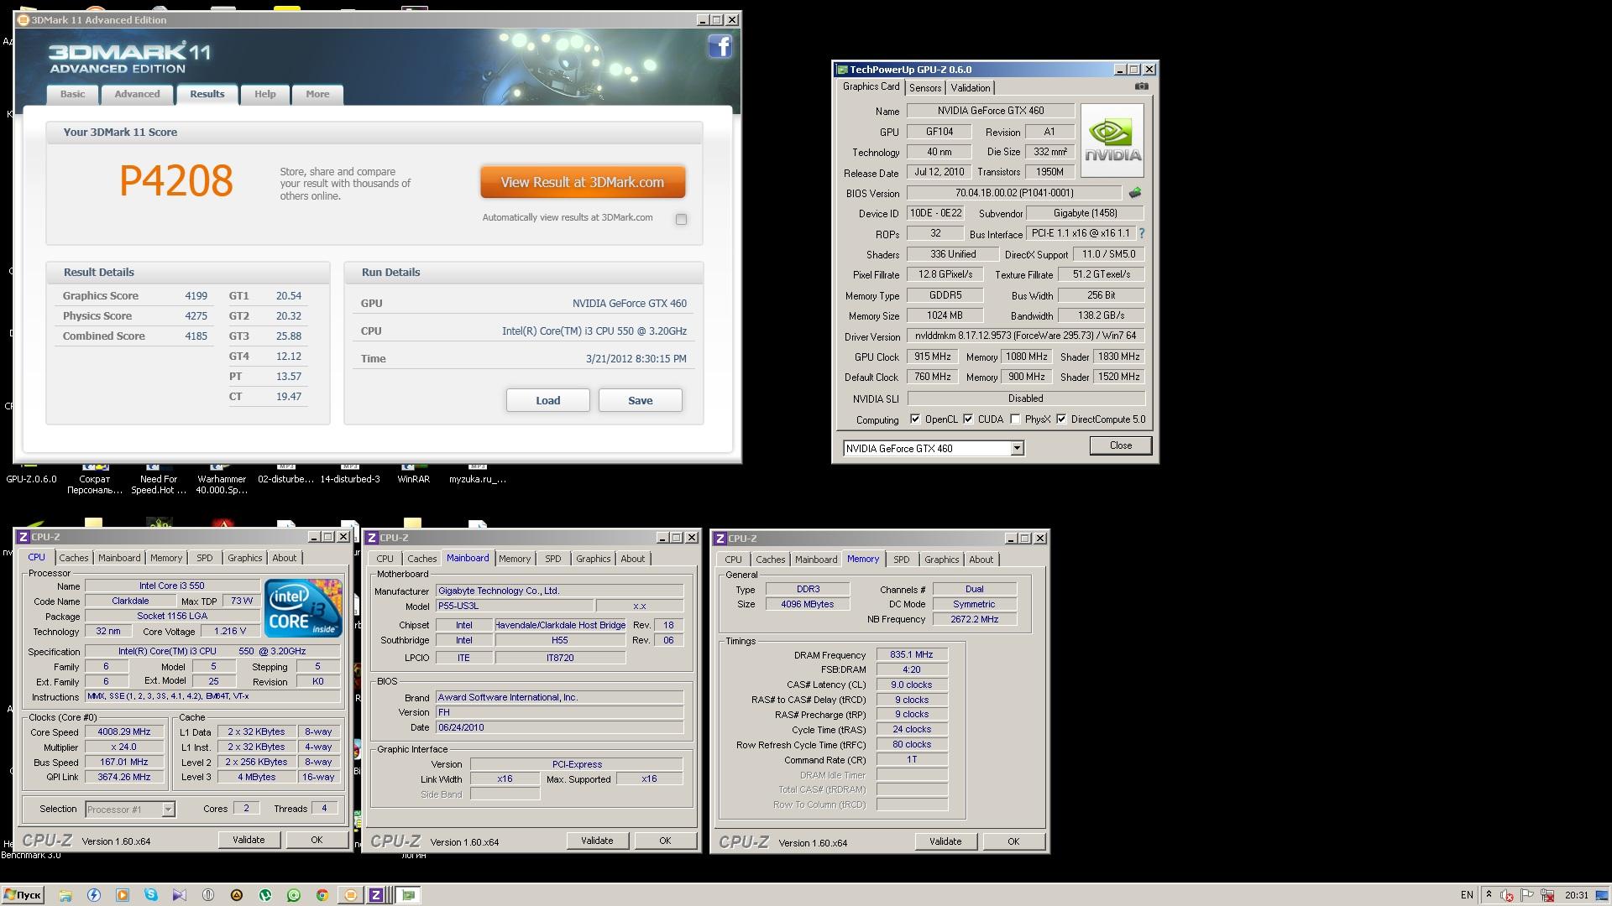Toggle the OpenCL checkbox in GPU-Z
This screenshot has height=906, width=1612.
click(x=915, y=419)
